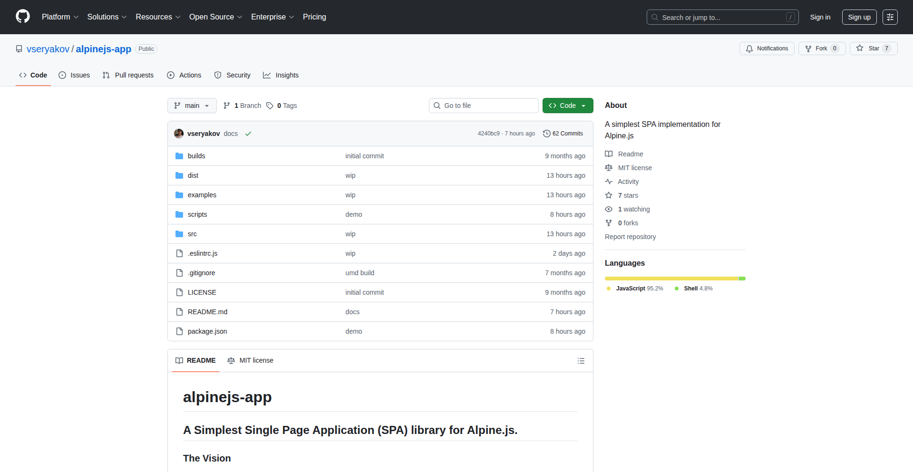This screenshot has height=472, width=913.
Task: Open the vseryakov owner link
Action: [48, 49]
